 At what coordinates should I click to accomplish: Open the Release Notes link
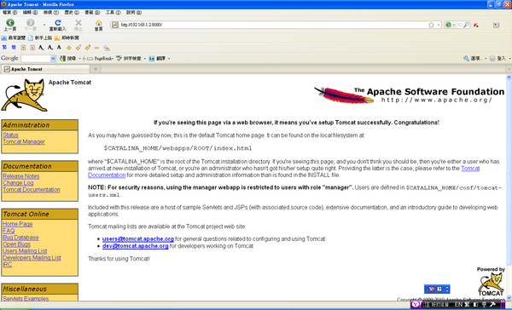coord(21,176)
